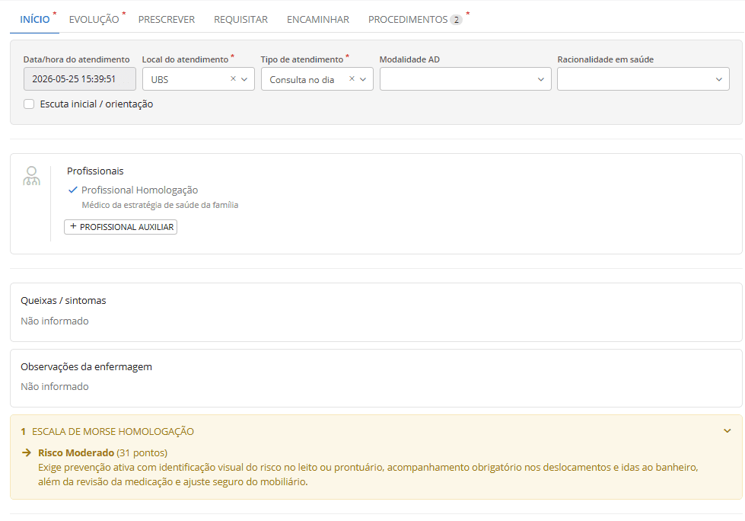Add a PROFISSIONAL AUXILIAR
The width and height of the screenshot is (745, 521).
click(x=121, y=227)
